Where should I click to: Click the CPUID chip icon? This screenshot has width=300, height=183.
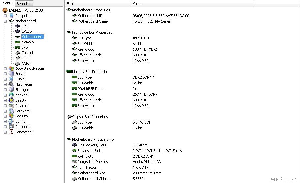17,31
